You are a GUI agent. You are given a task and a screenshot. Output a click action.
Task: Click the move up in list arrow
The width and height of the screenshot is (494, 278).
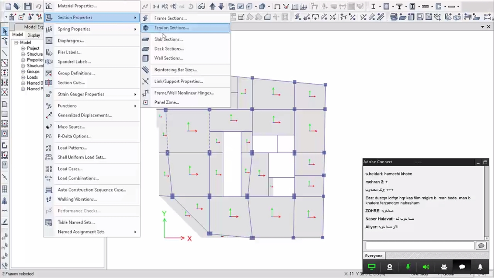(213, 6)
